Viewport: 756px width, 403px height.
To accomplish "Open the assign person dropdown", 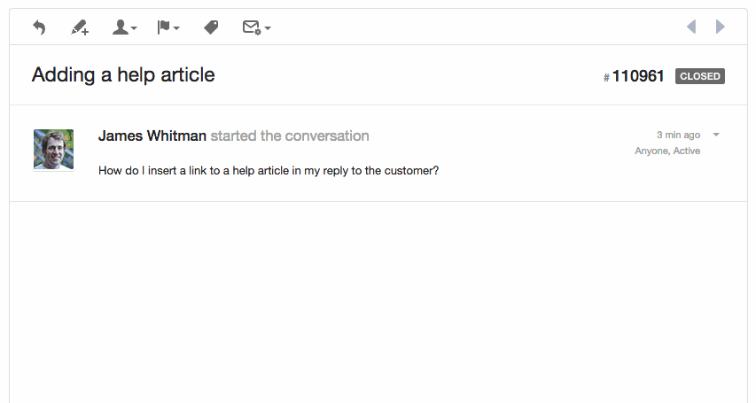I will (124, 27).
